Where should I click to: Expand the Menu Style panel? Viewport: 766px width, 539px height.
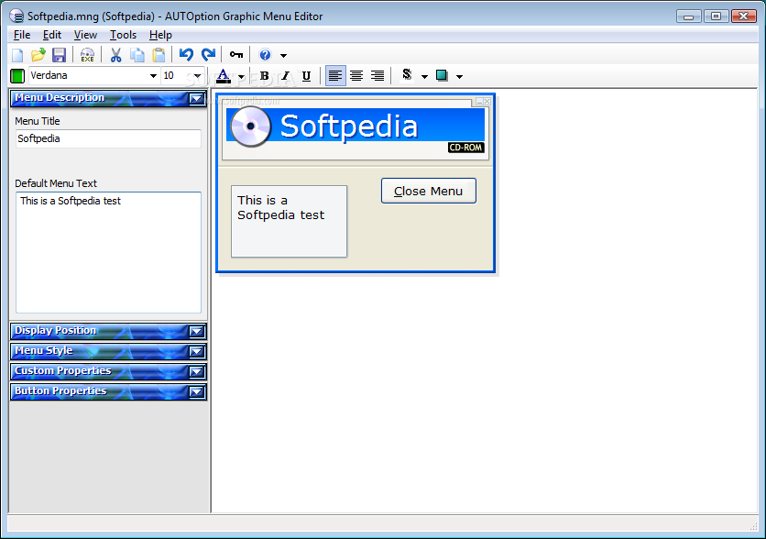click(x=197, y=352)
